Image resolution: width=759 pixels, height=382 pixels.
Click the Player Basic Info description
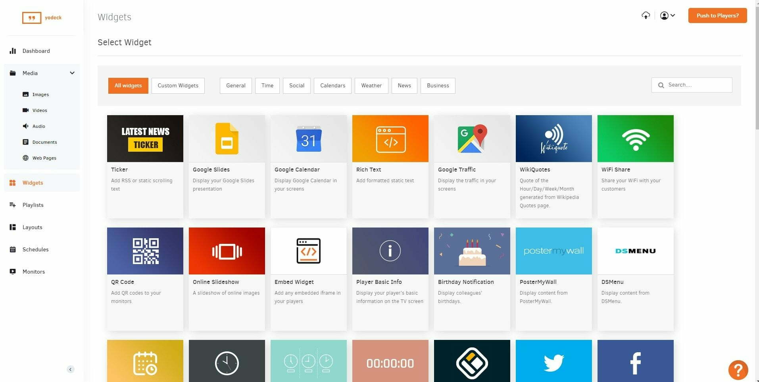coord(390,297)
